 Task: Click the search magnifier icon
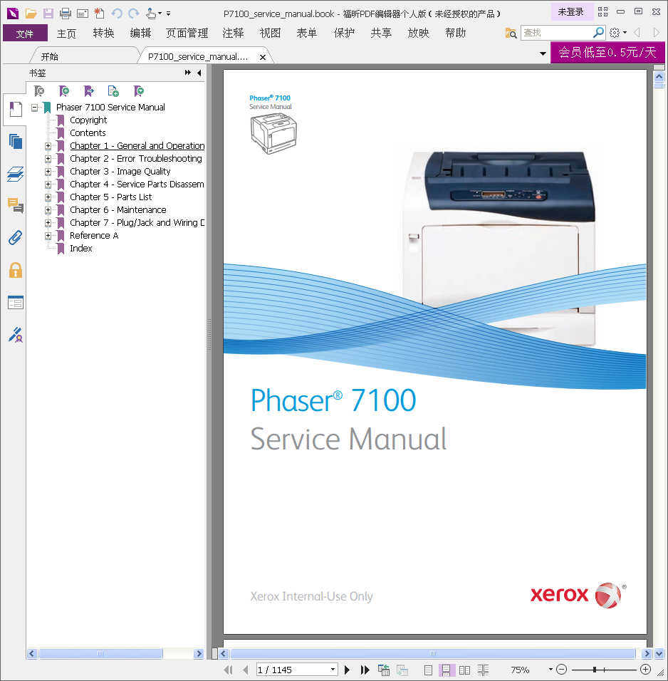pos(598,33)
